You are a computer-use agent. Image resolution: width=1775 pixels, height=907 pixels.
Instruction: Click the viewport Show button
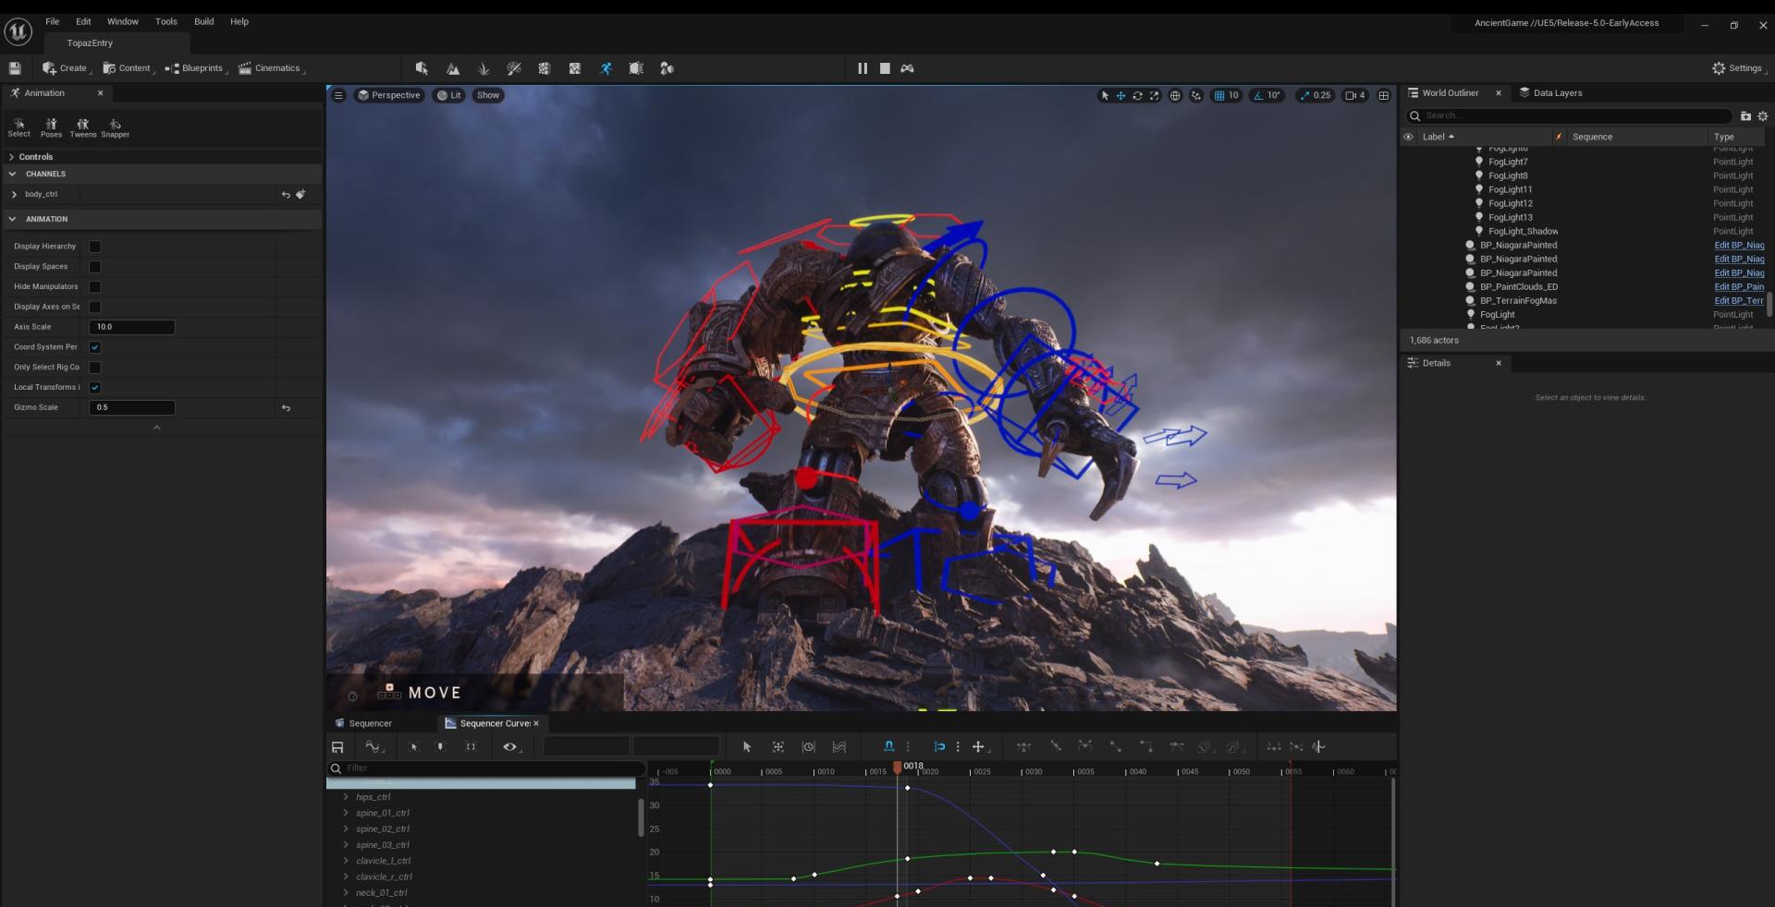pyautogui.click(x=488, y=95)
